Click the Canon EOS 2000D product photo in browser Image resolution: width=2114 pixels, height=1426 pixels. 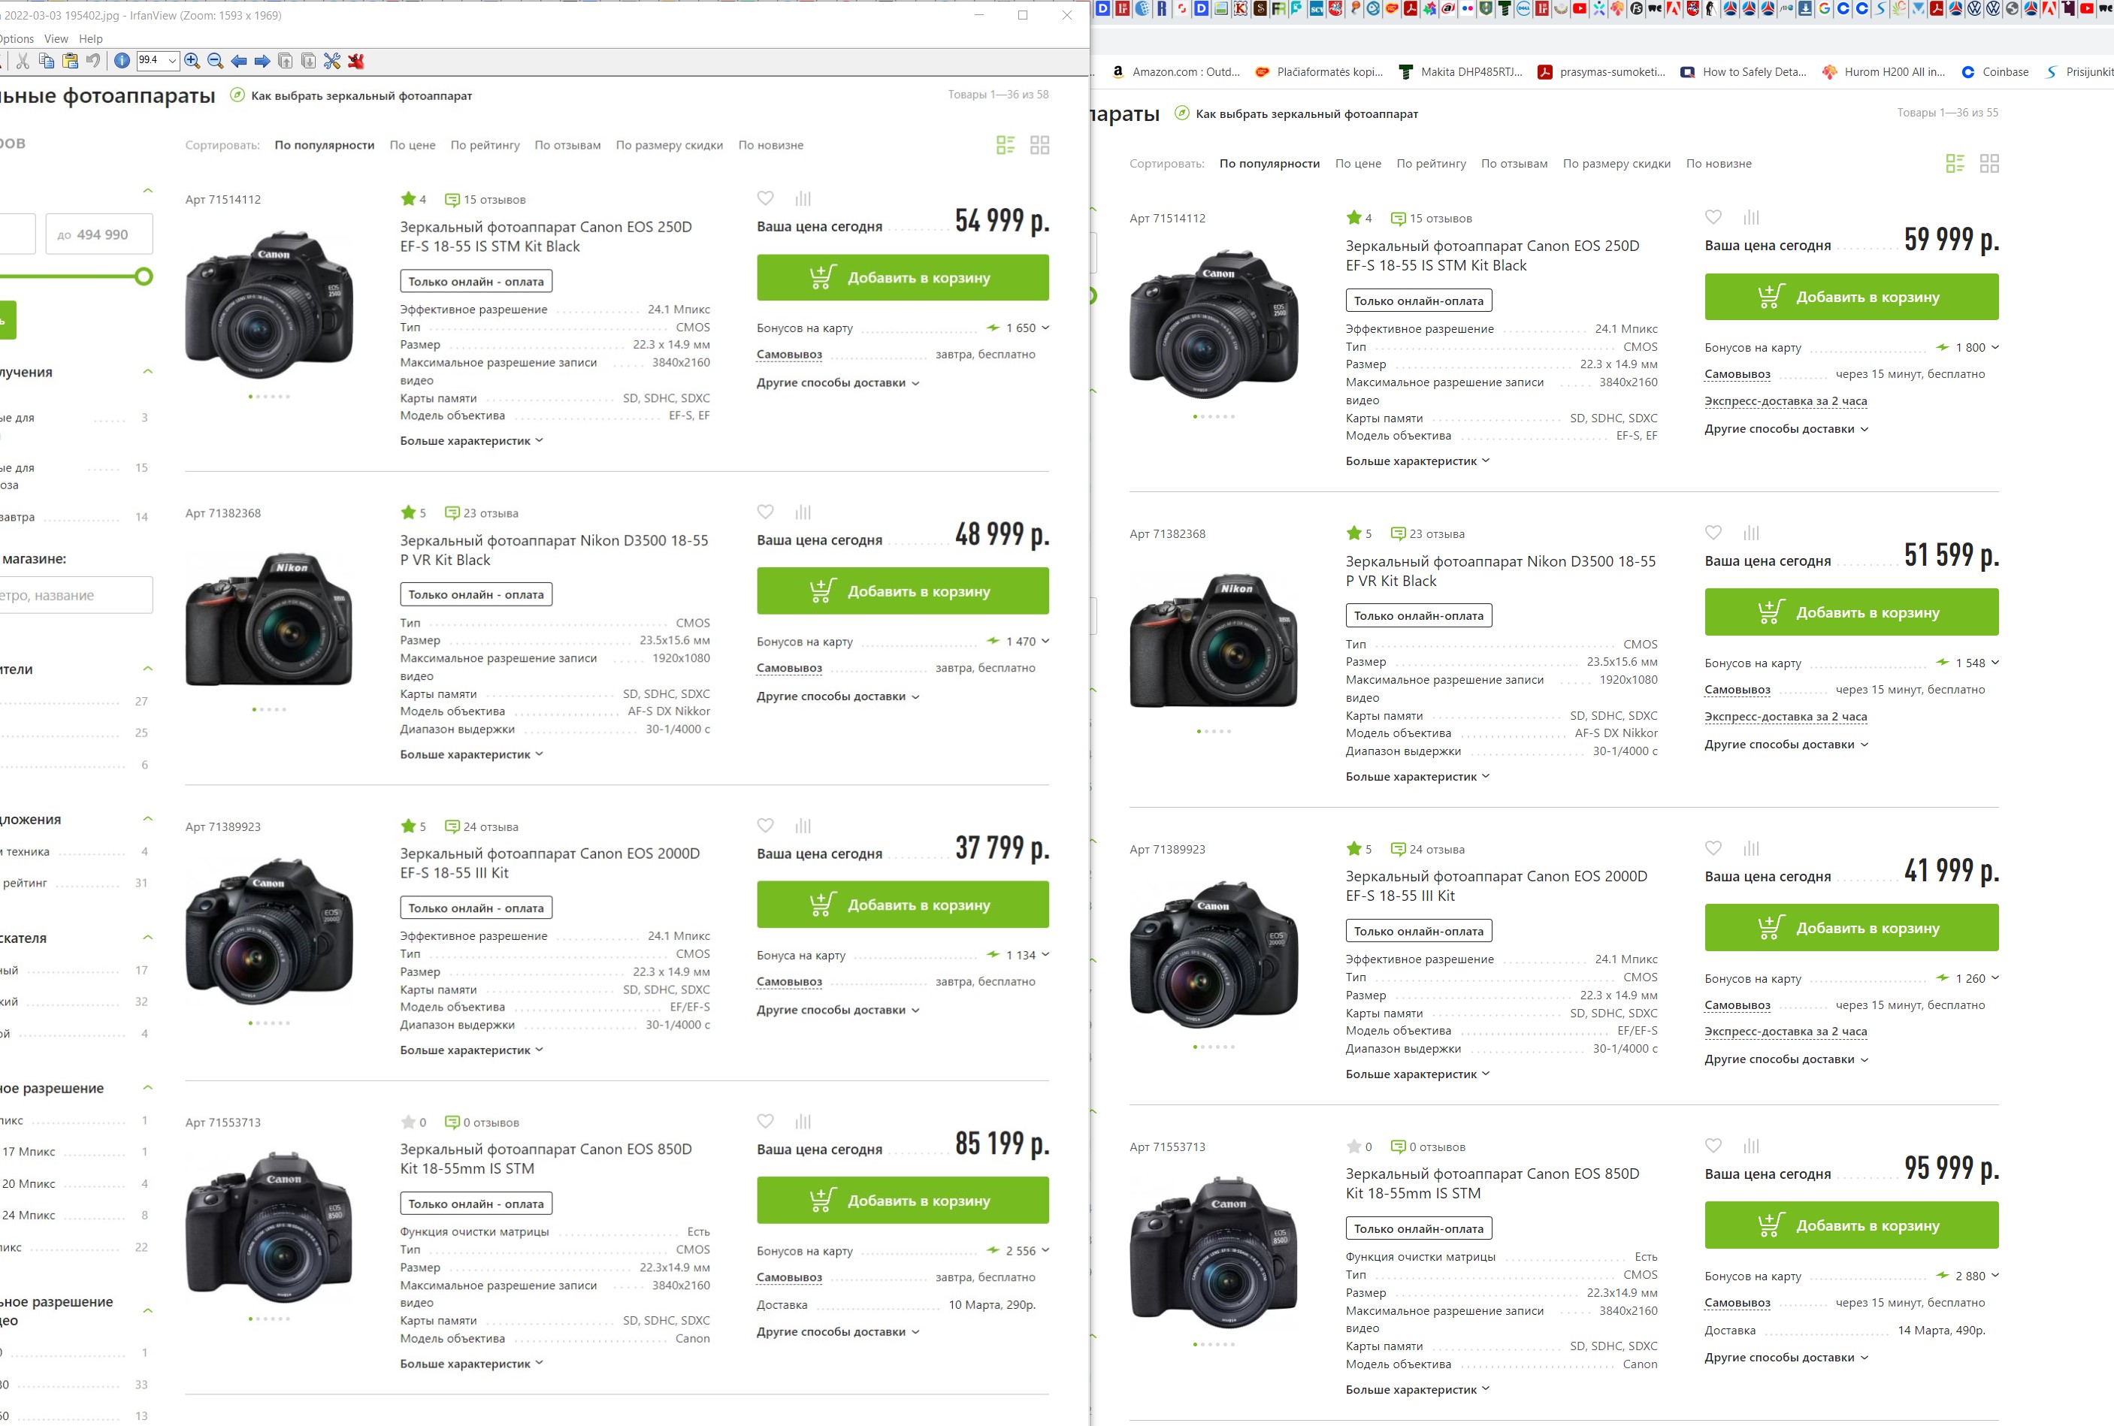coord(1214,954)
